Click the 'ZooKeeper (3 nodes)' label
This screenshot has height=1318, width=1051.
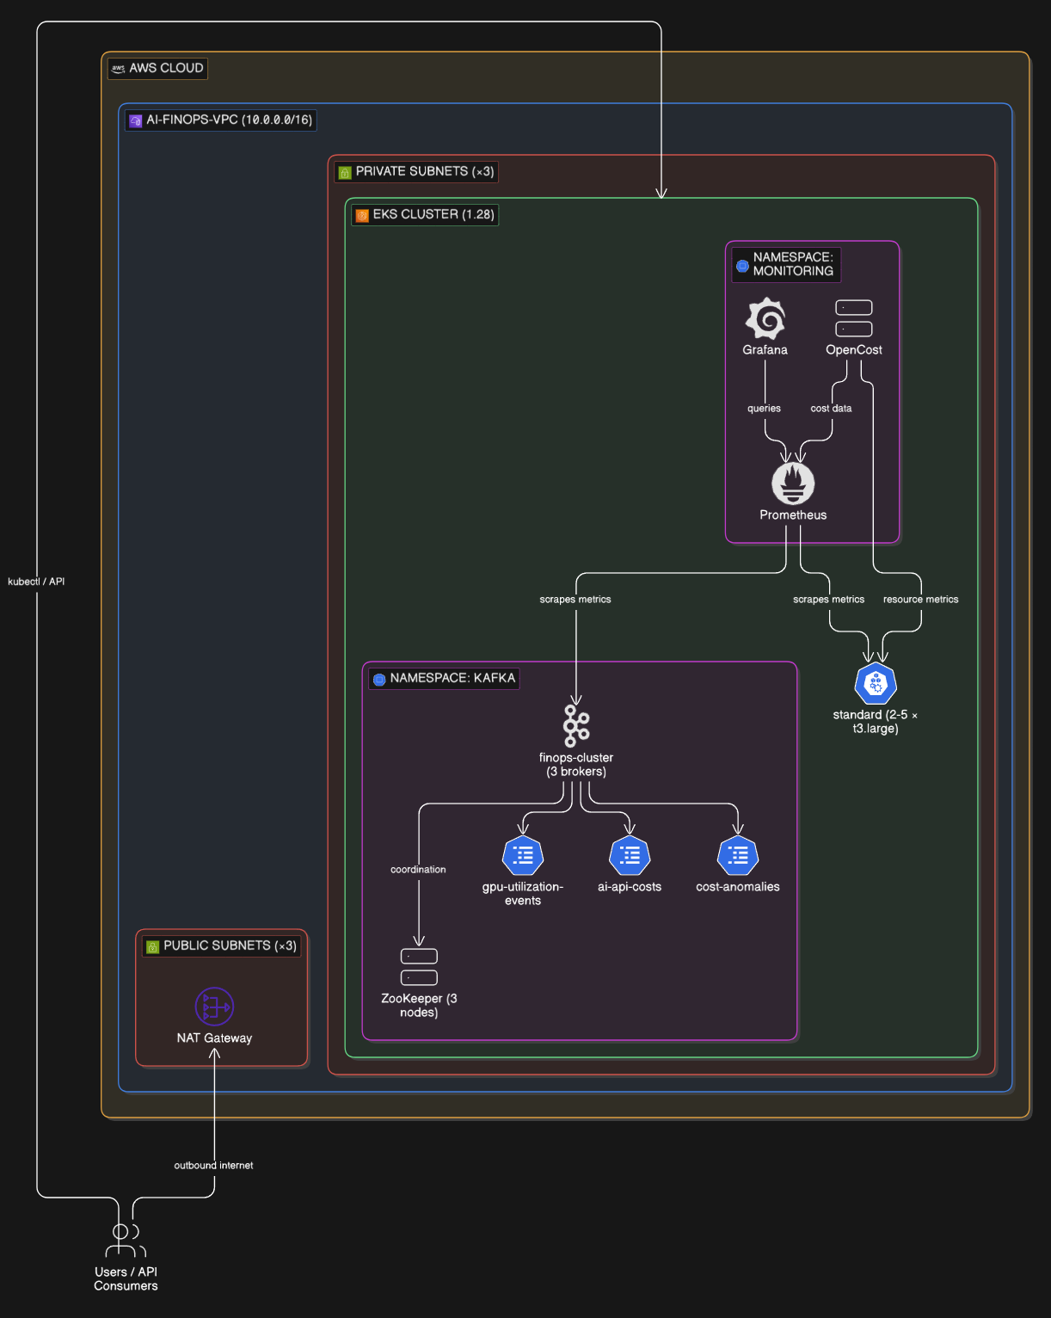click(x=419, y=1006)
